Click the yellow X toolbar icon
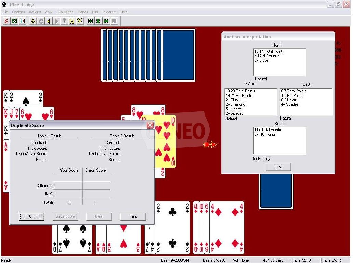Screen dimensions: 353x263 click(80, 21)
